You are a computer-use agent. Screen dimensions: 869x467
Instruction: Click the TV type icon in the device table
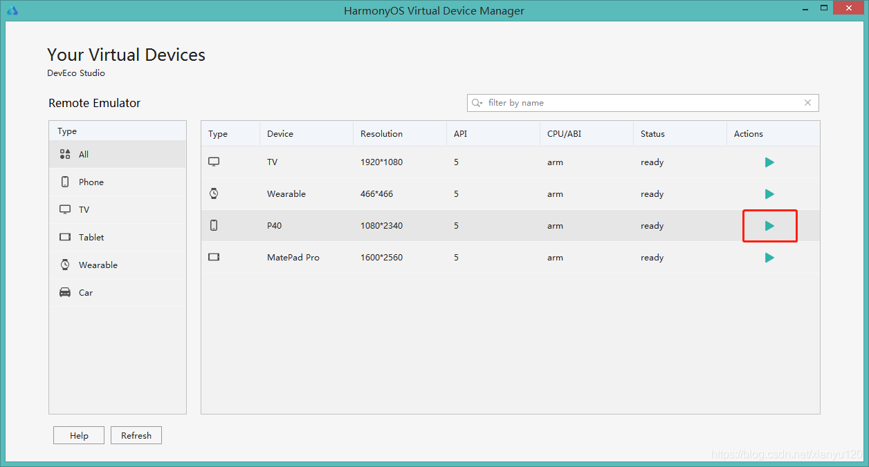(214, 162)
